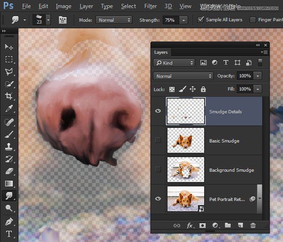Image resolution: width=283 pixels, height=242 pixels.
Task: Select the Crop tool
Action: click(x=9, y=96)
